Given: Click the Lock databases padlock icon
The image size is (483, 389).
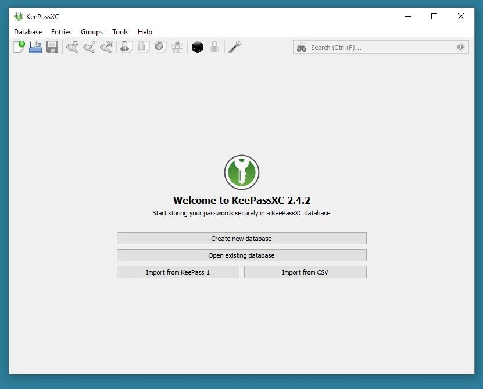Looking at the screenshot, I should [214, 47].
